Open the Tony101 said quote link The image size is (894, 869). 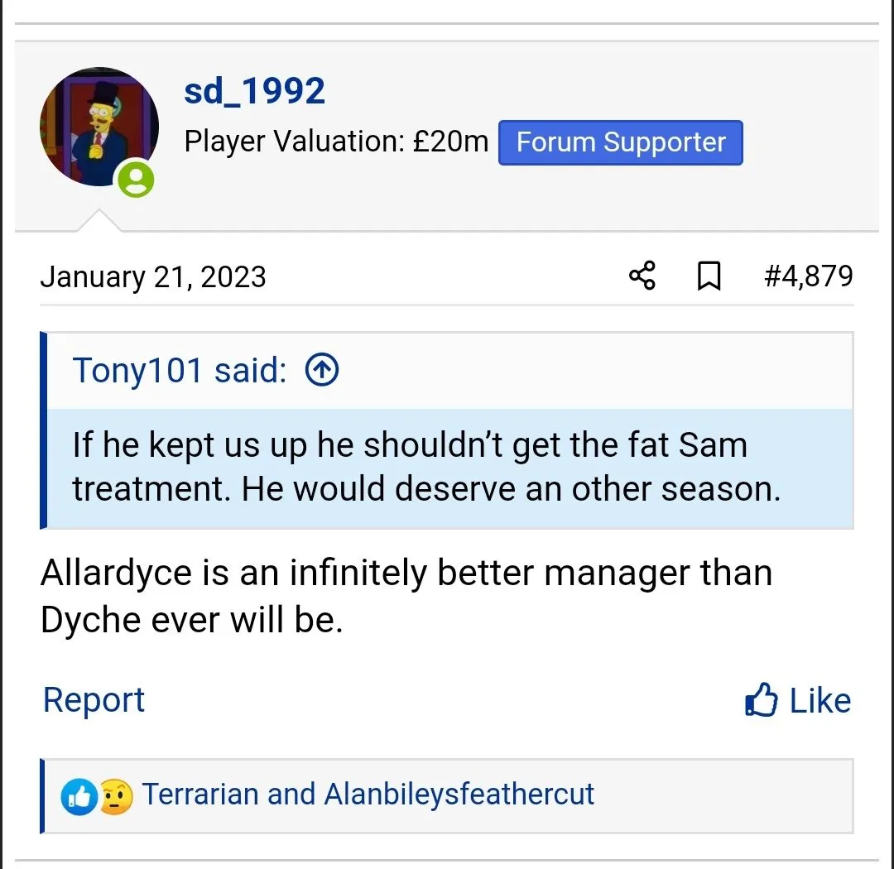[x=180, y=371]
